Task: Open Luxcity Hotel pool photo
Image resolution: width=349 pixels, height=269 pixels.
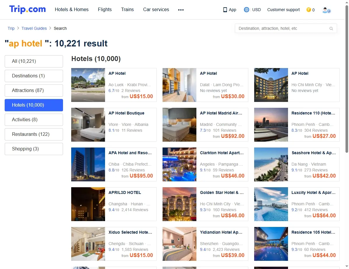Action: click(x=271, y=204)
